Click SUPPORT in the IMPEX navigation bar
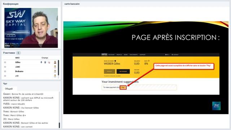Image resolution: width=231 pixels, height=130 pixels. (143, 55)
